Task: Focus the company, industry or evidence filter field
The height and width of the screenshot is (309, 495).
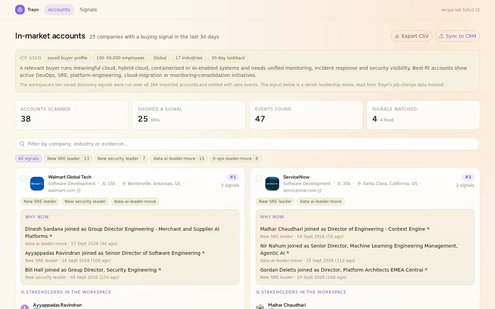Action: coord(247,144)
